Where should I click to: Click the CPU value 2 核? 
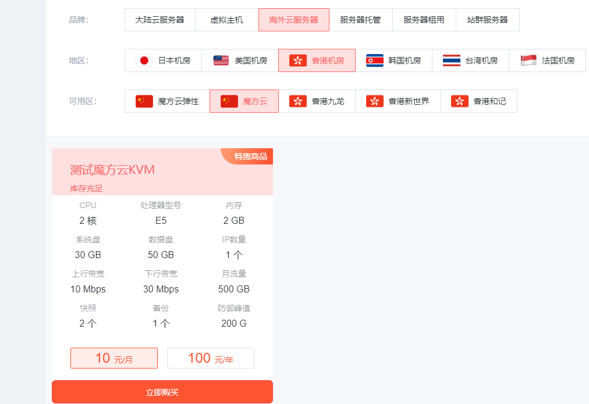pos(88,220)
